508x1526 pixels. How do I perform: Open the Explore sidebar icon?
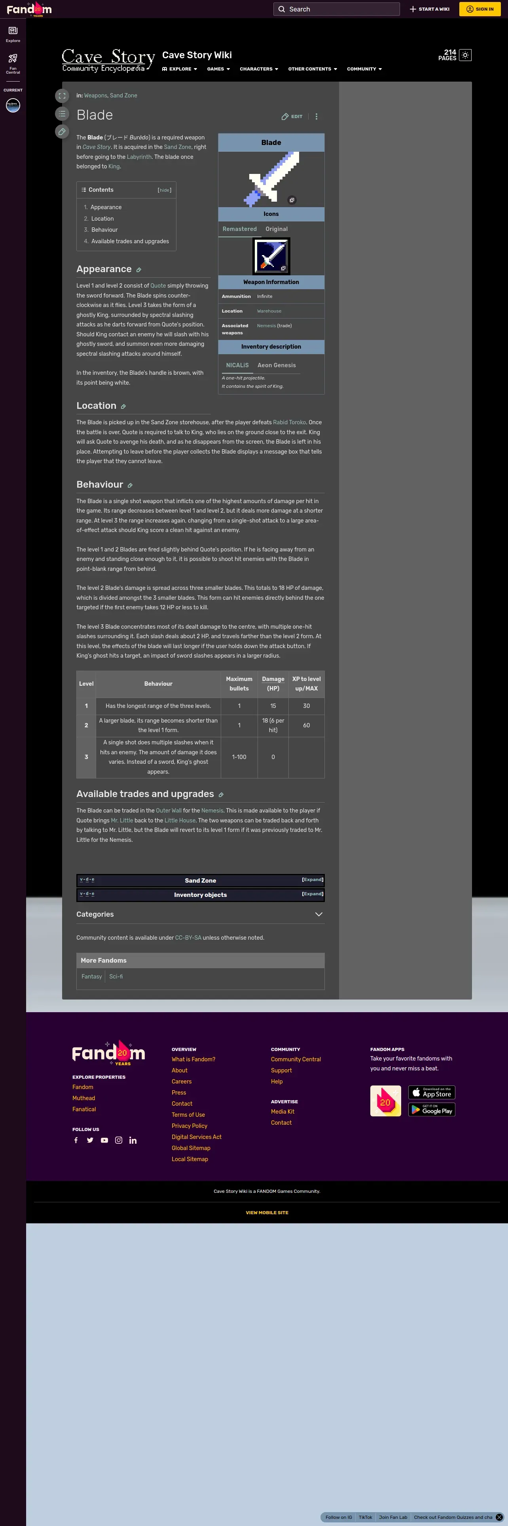[13, 34]
